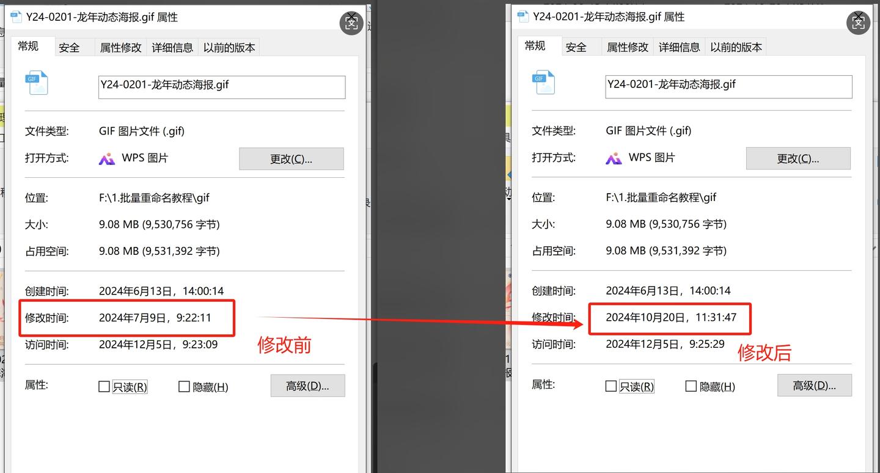Focus the file name field in right dialog

point(729,86)
